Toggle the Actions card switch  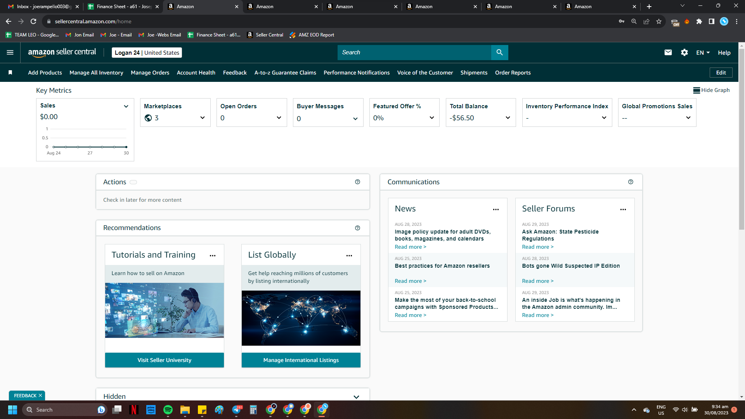[133, 182]
